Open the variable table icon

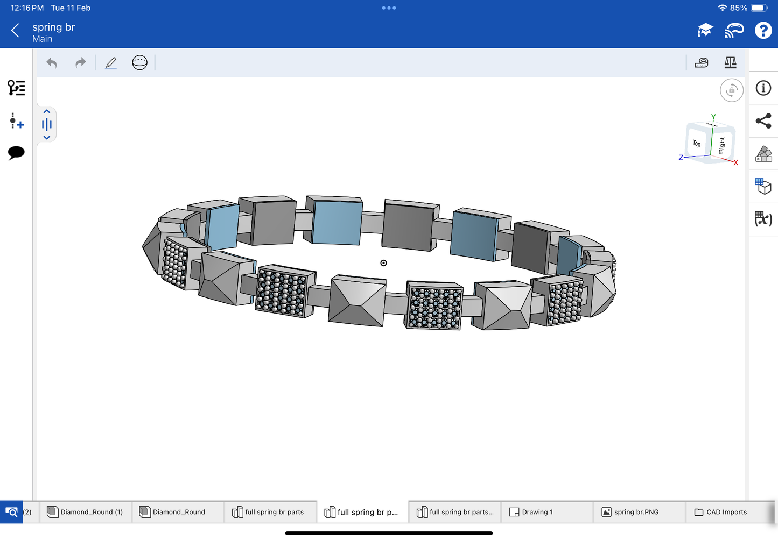click(763, 219)
